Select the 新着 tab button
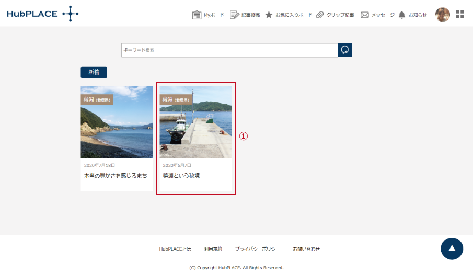 (x=94, y=72)
